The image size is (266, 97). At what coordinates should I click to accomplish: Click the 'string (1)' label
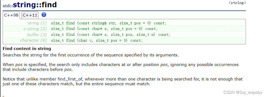[37, 23]
